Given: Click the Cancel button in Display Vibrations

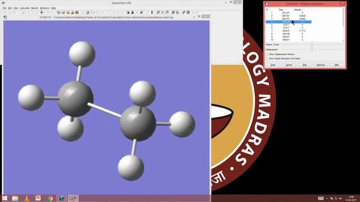Looking at the screenshot, I should 289,65.
